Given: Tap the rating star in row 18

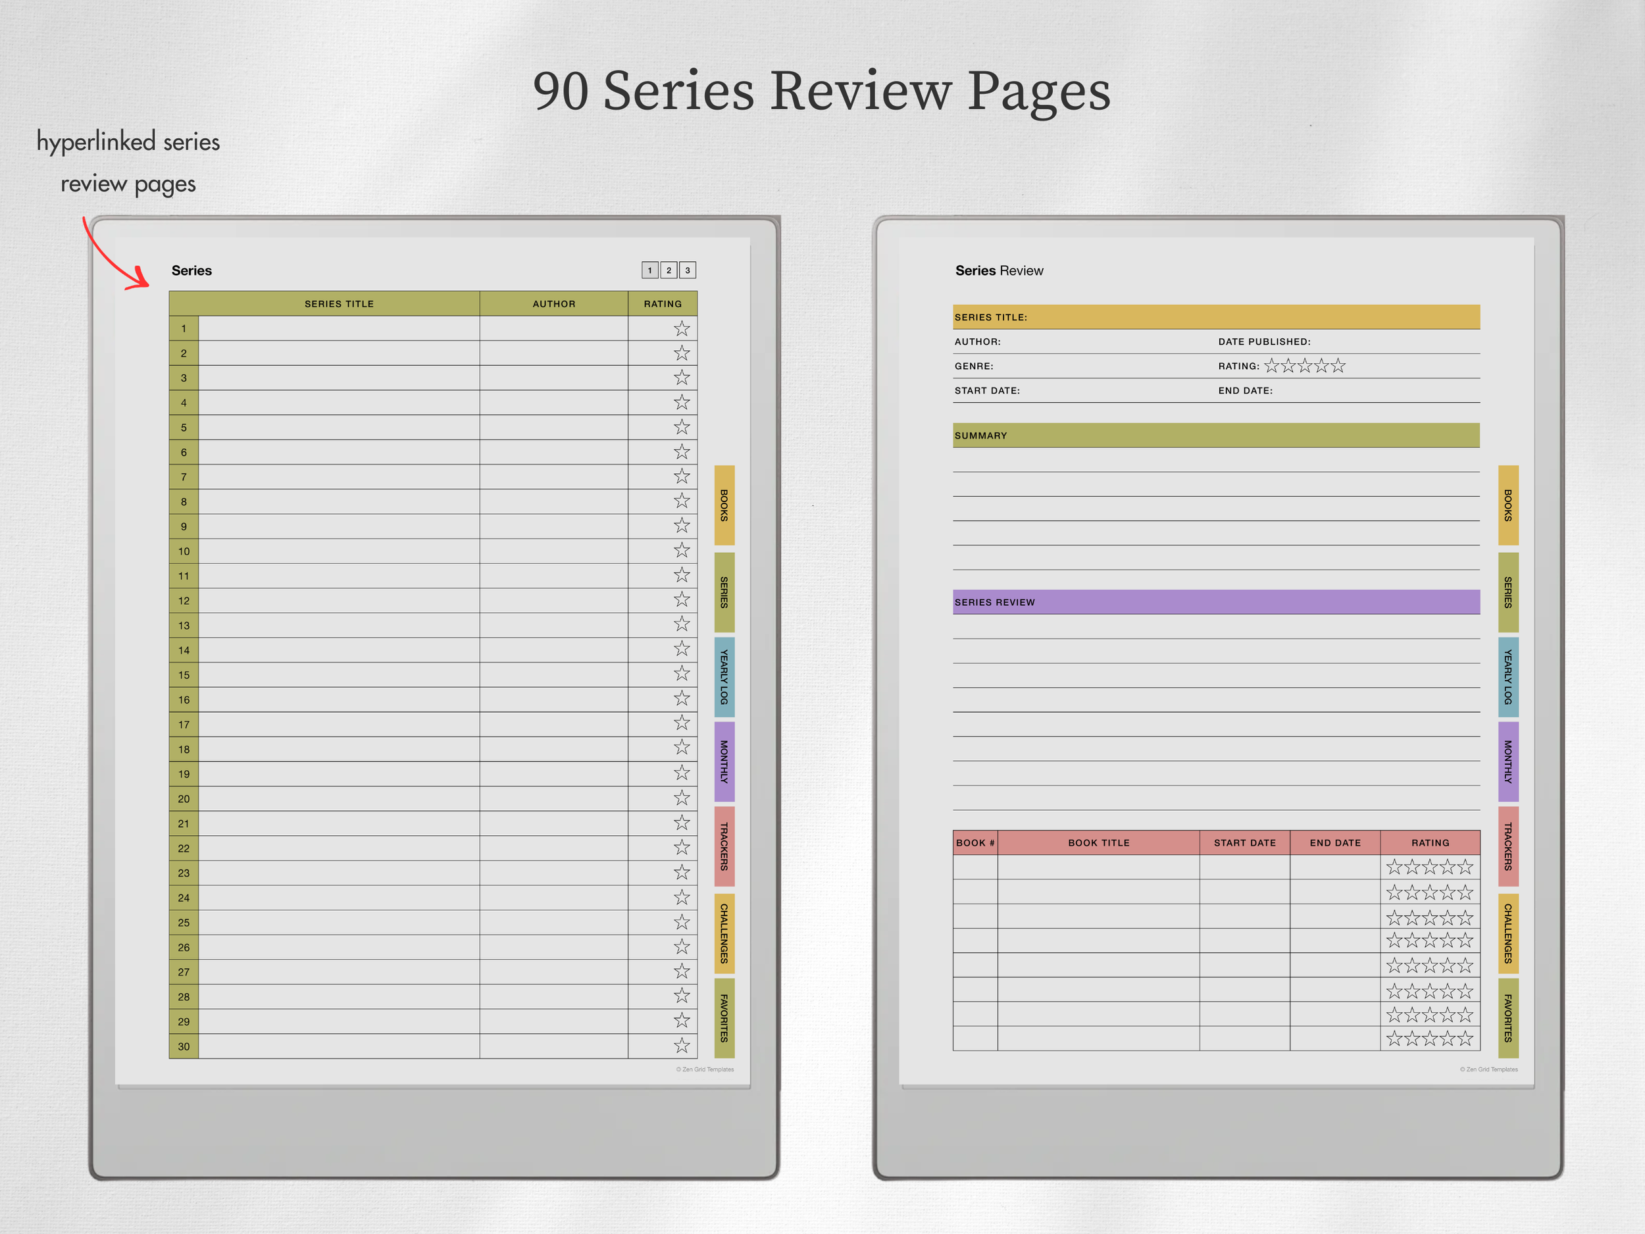Looking at the screenshot, I should tap(682, 747).
